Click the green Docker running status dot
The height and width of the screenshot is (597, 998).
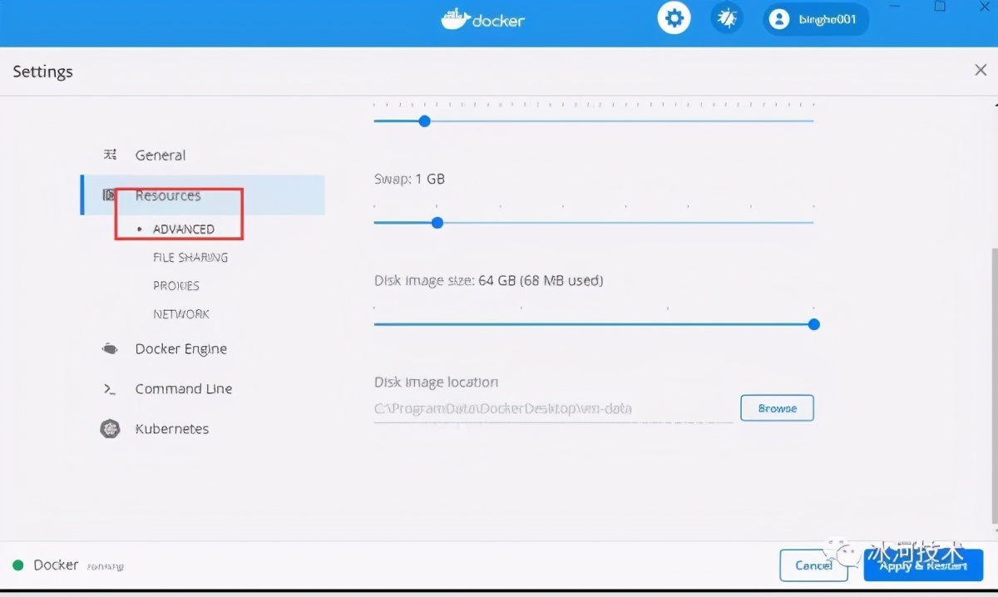(18, 565)
